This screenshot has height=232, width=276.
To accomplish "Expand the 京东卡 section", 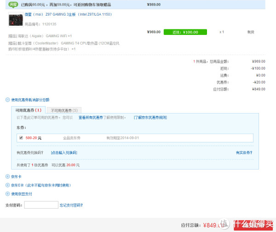I will pos(16,176).
